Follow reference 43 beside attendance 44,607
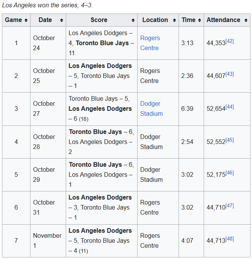Image resolution: width=252 pixels, height=259 pixels. pos(230,74)
